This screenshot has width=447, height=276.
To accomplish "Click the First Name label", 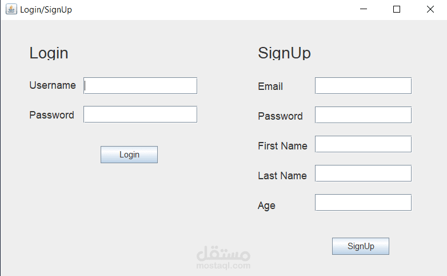I will (282, 146).
